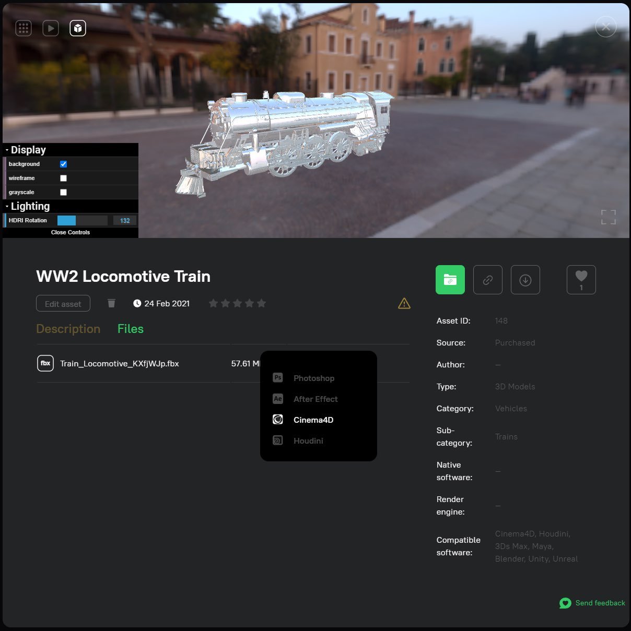Image resolution: width=631 pixels, height=631 pixels.
Task: Enable the wireframe checkbox
Action: (x=63, y=178)
